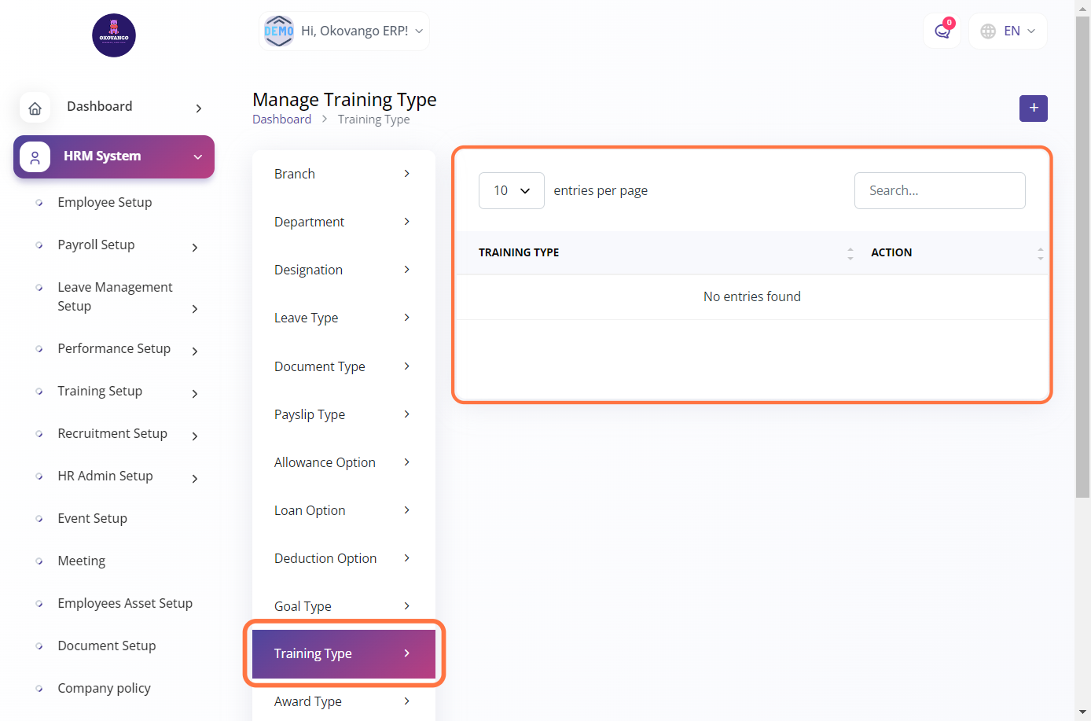
Task: Expand the Training Setup submenu
Action: coord(195,394)
